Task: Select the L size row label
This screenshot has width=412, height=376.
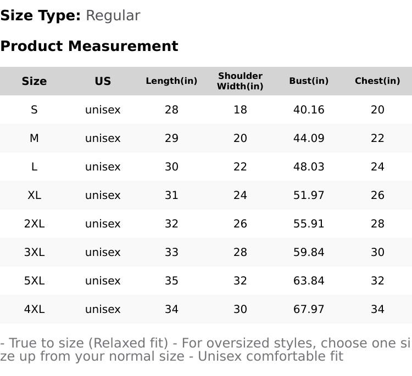Action: [x=34, y=167]
